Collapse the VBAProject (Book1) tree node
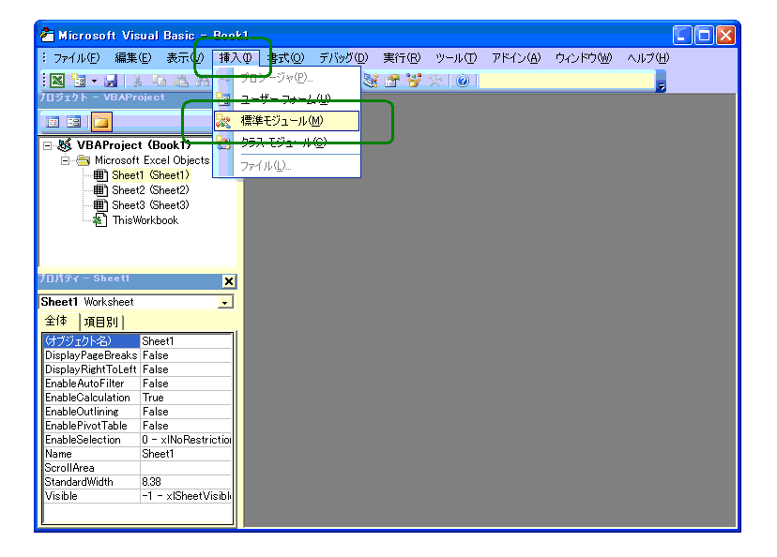The width and height of the screenshot is (777, 557). coord(48,145)
